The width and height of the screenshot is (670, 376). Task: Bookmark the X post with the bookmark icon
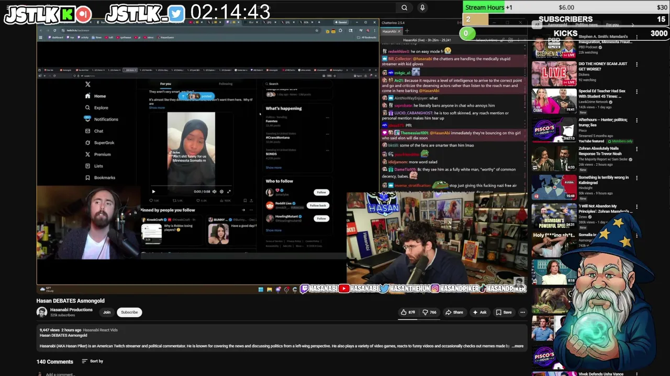[x=245, y=201]
